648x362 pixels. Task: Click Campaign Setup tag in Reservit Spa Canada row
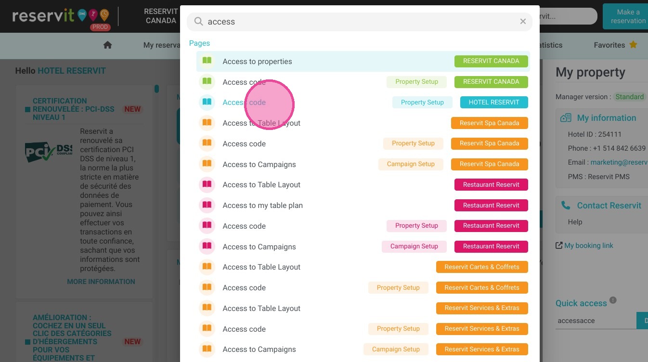coord(411,164)
